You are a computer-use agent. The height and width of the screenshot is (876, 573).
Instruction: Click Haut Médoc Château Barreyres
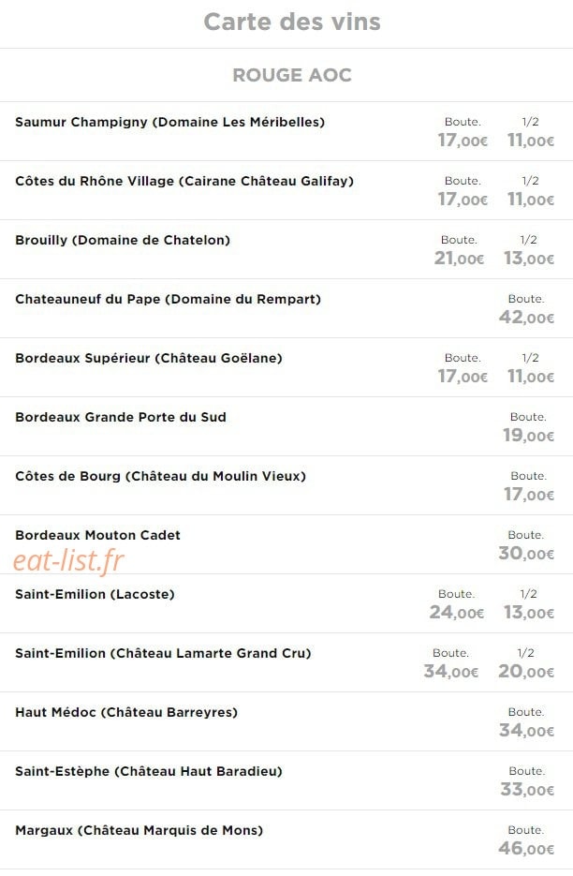click(126, 712)
